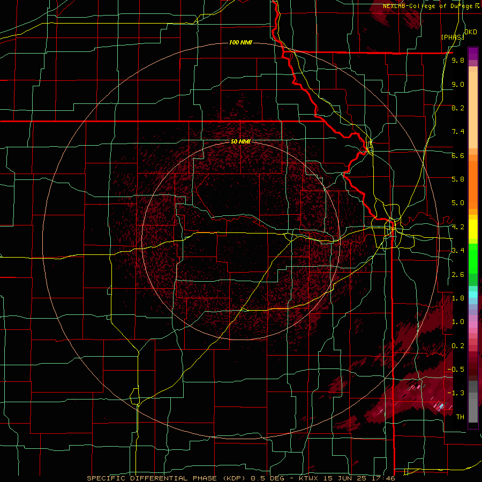Select the 6.6 scale value
The width and height of the screenshot is (482, 482).
[x=458, y=155]
